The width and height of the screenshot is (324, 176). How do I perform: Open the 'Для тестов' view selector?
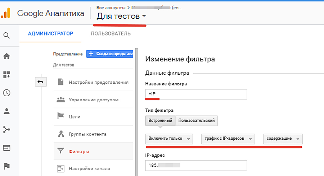click(121, 16)
